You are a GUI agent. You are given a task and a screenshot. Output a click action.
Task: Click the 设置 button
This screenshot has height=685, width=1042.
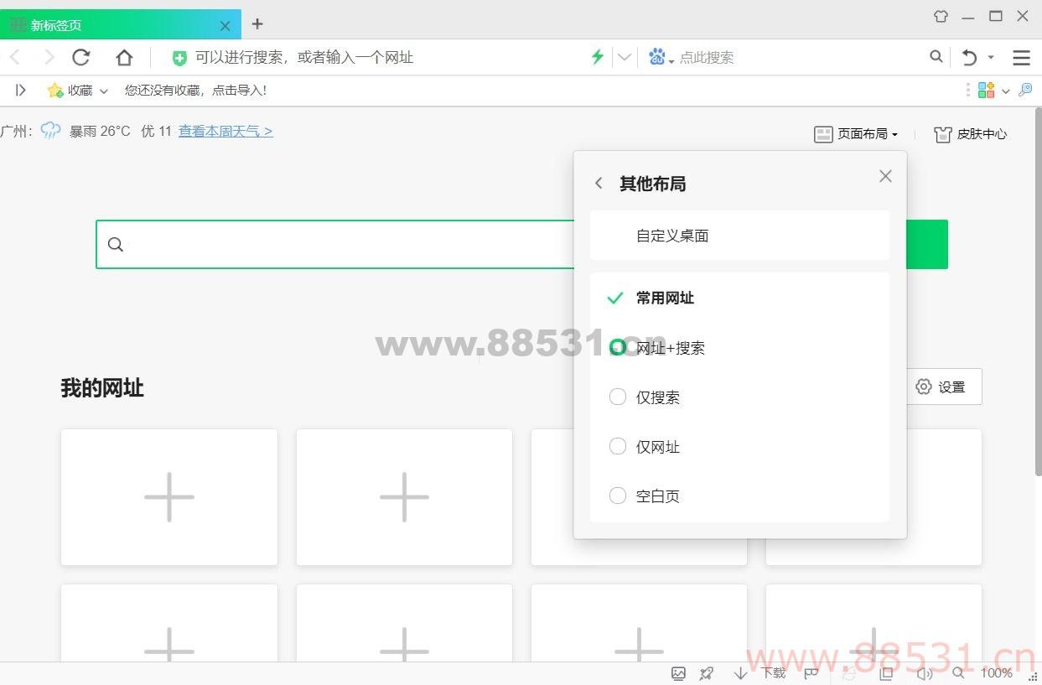pos(944,387)
